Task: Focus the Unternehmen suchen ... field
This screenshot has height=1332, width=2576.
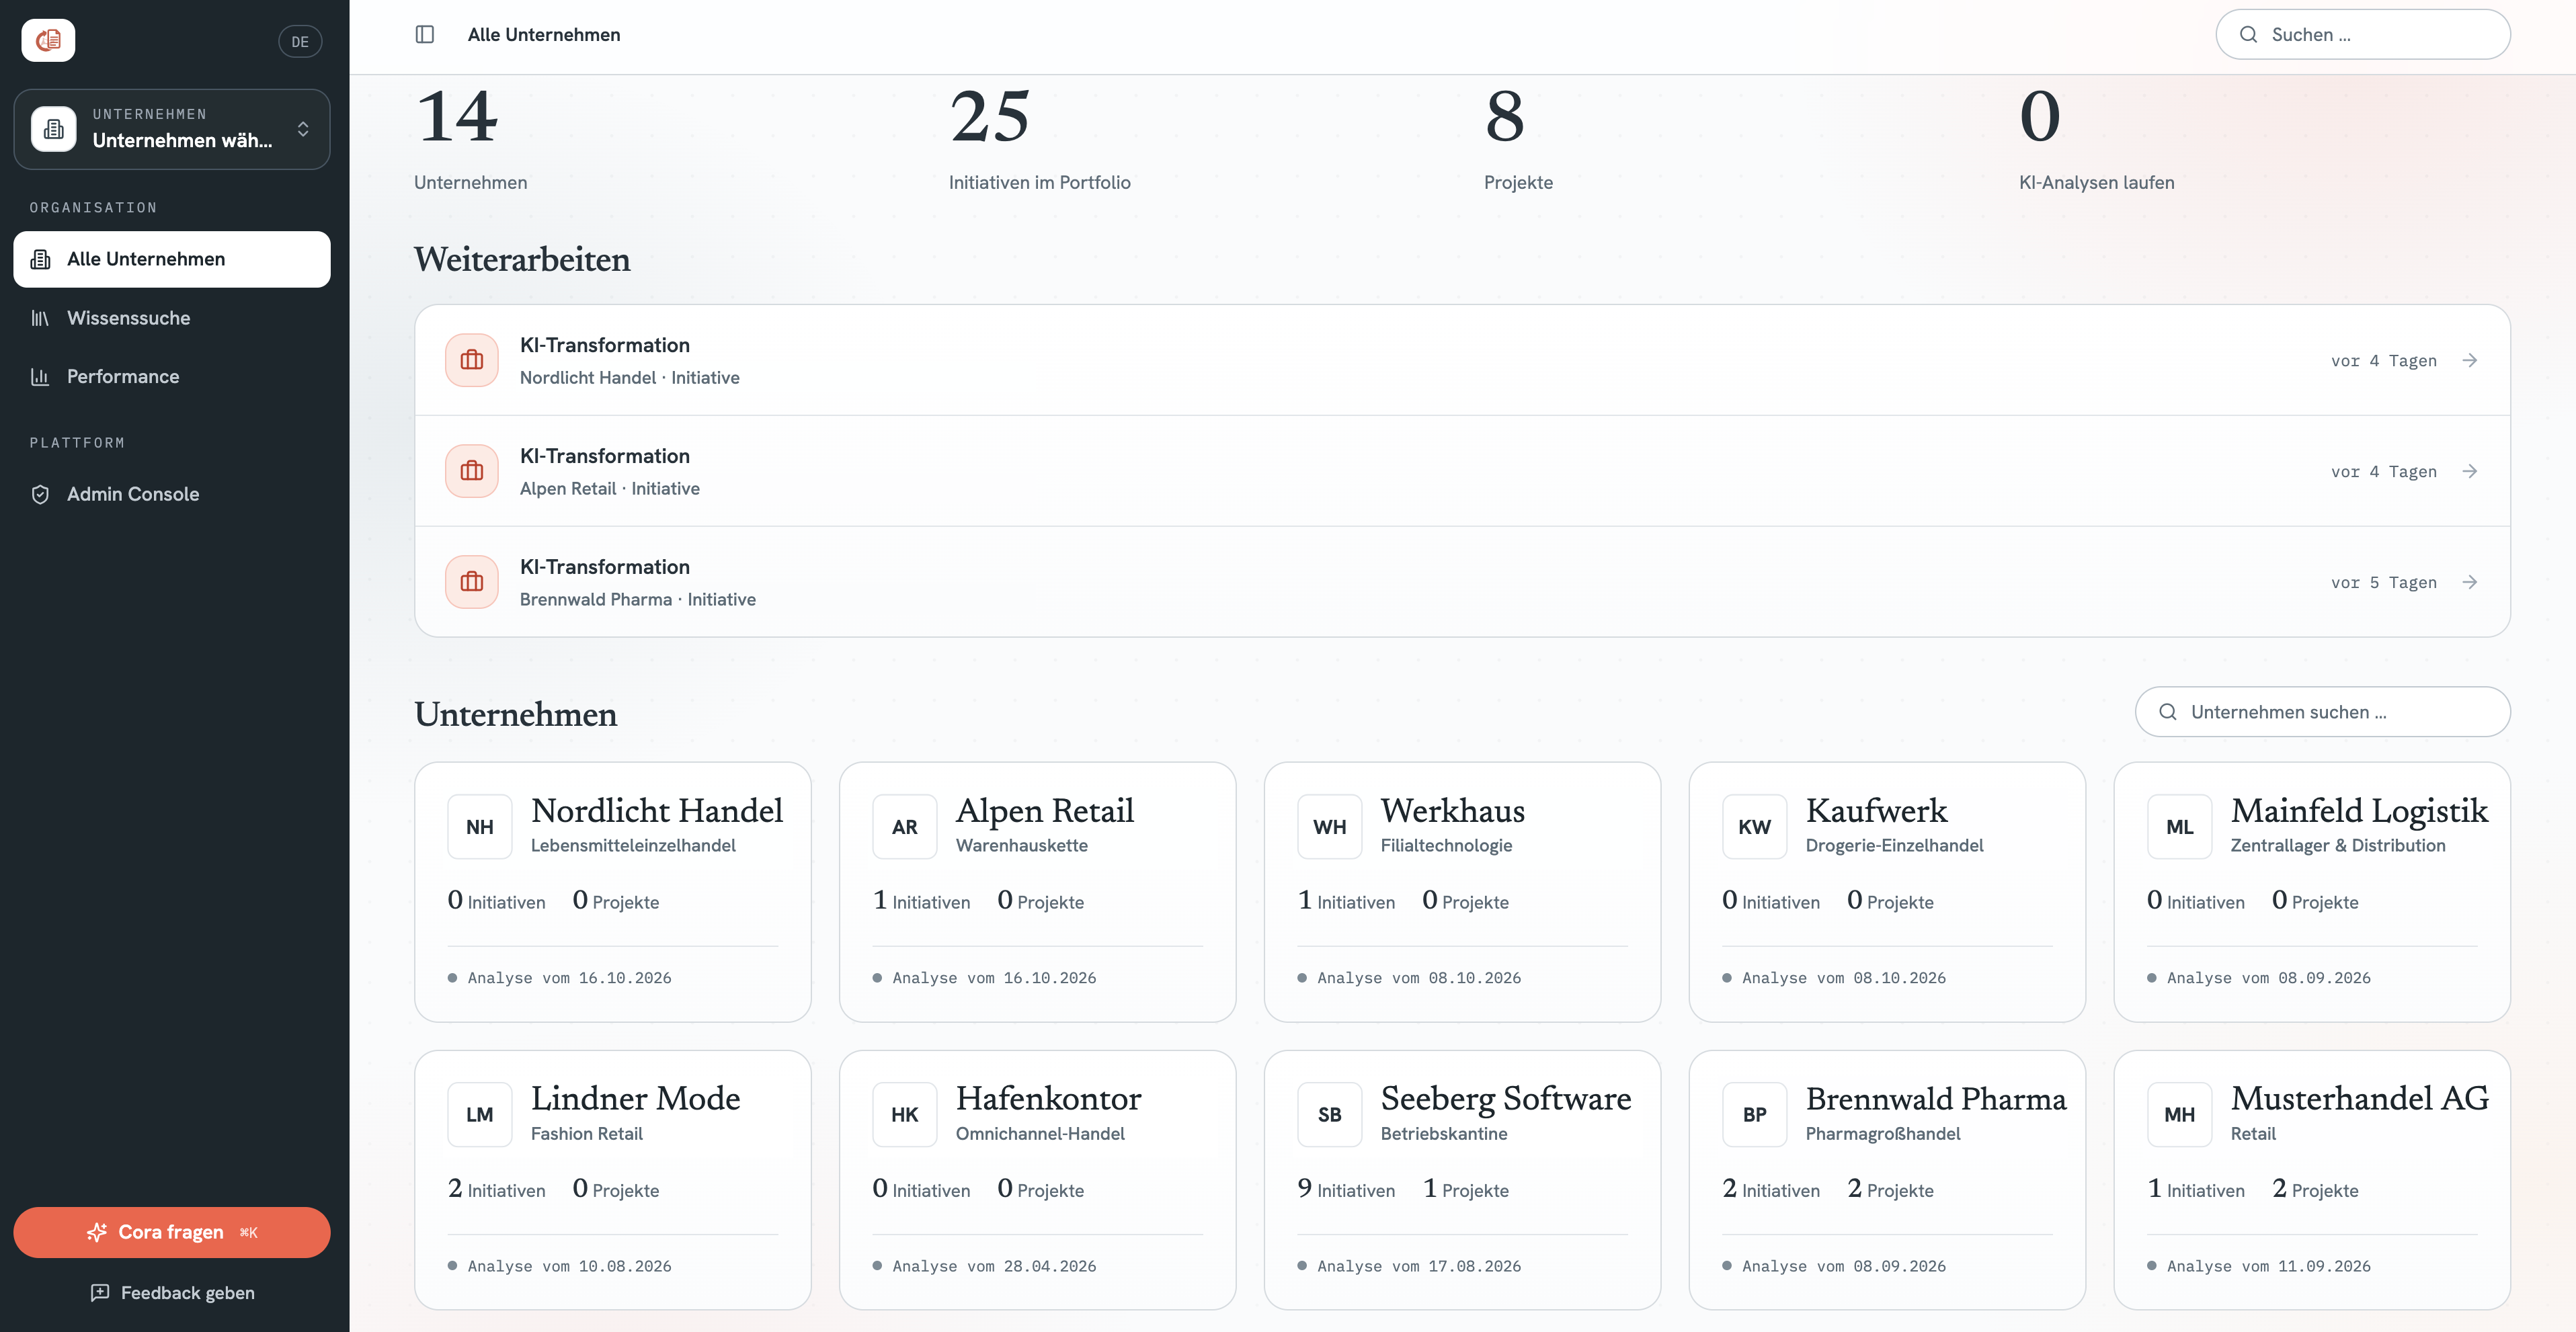Action: pyautogui.click(x=2323, y=712)
